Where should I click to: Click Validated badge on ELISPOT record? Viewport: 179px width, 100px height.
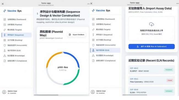(169, 70)
